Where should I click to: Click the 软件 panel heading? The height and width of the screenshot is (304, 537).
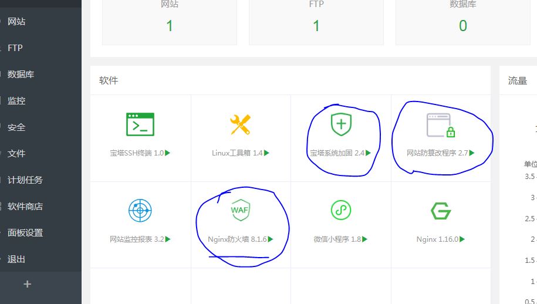coord(109,80)
